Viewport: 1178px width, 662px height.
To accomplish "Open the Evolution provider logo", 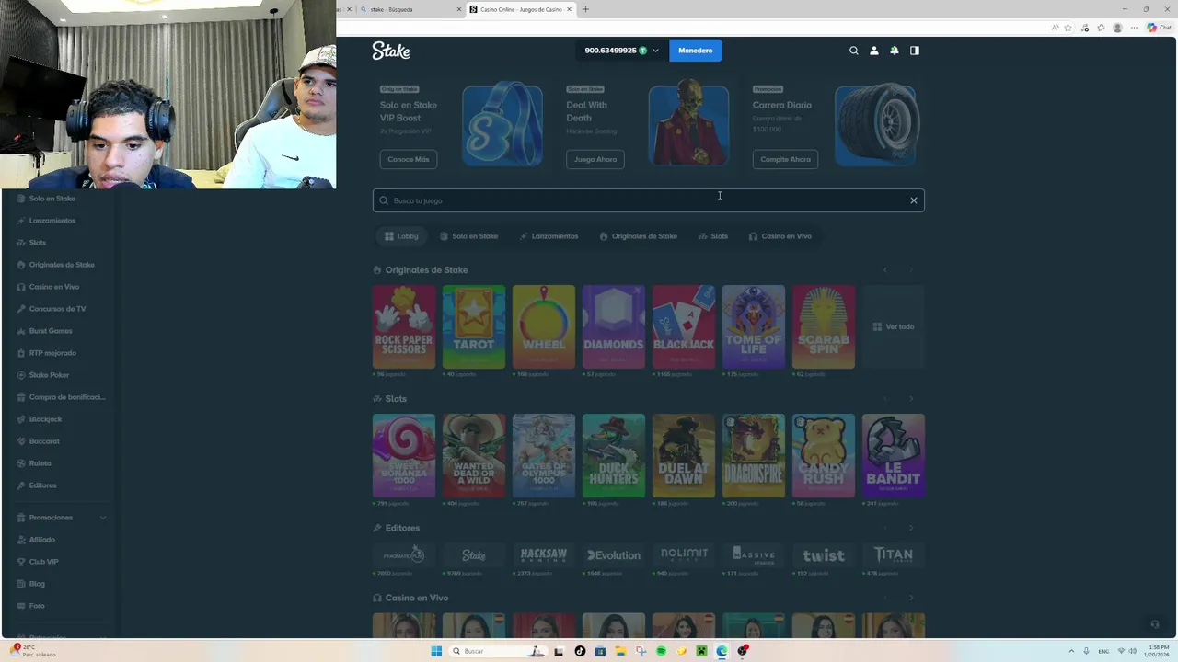I will (614, 554).
